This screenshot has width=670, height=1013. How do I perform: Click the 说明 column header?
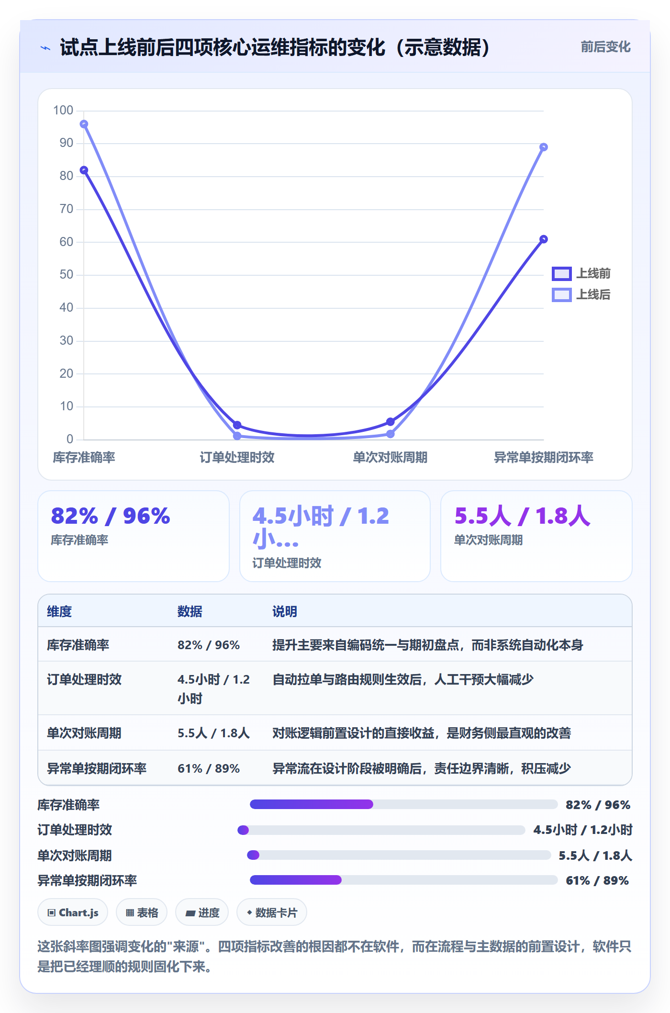(x=285, y=611)
